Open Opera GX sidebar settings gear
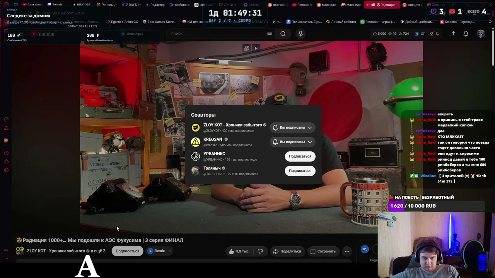The width and height of the screenshot is (495, 278). click(6, 170)
